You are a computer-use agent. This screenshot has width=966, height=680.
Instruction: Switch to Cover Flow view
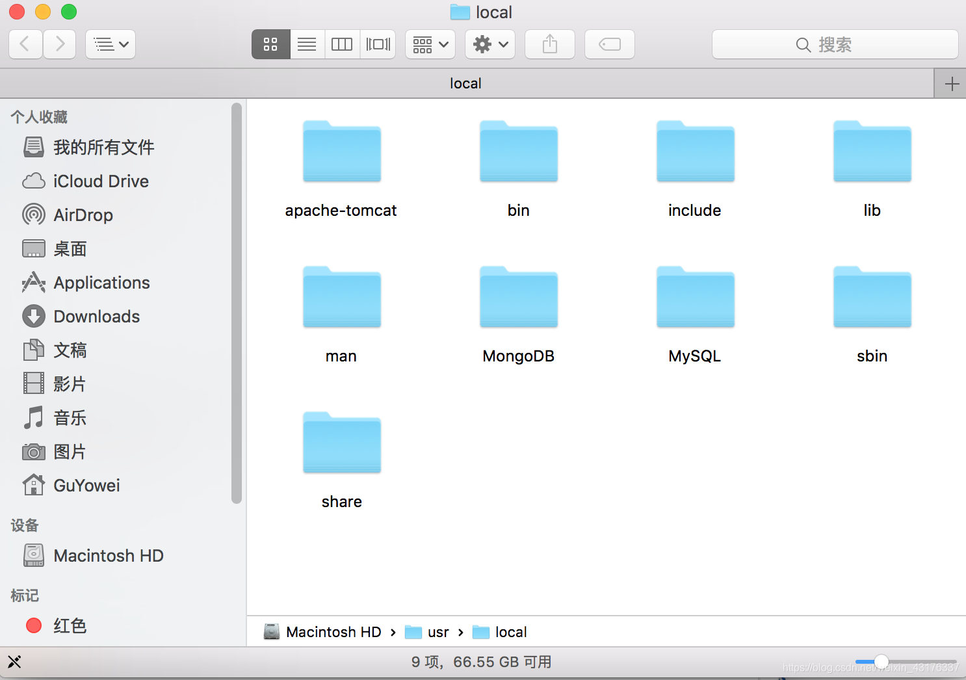(378, 44)
